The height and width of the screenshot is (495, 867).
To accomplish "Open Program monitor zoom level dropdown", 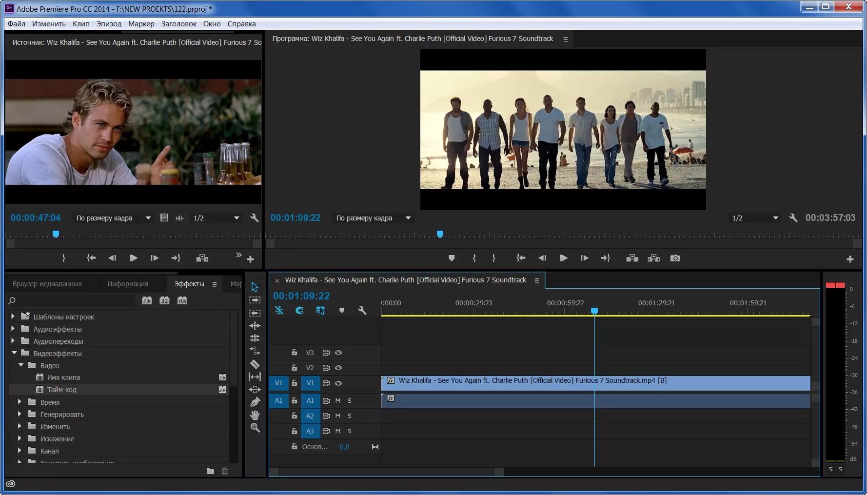I will point(373,218).
